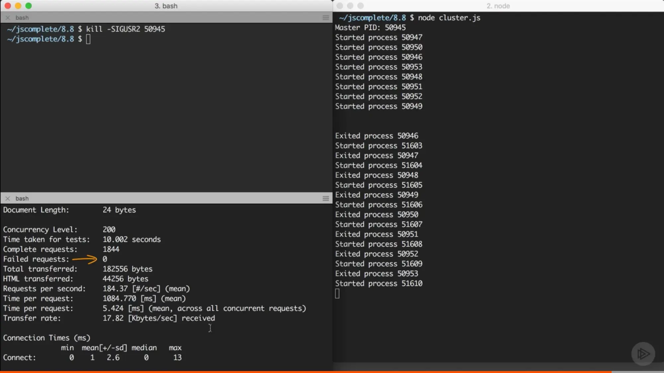Click the gray unplayed end of progress bar
Screen dimensions: 664x373
coord(637,372)
